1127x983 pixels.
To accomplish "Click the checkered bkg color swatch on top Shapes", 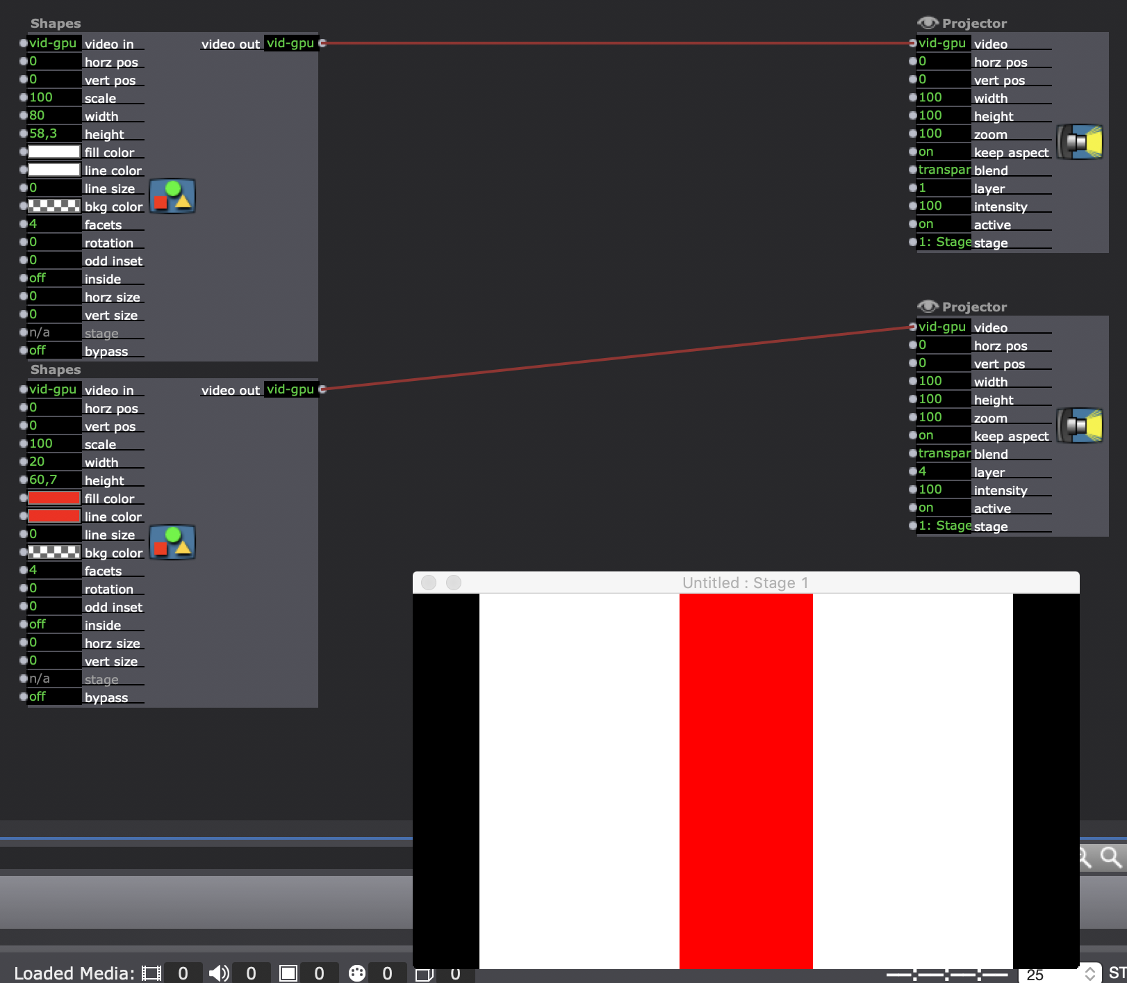I will point(54,206).
